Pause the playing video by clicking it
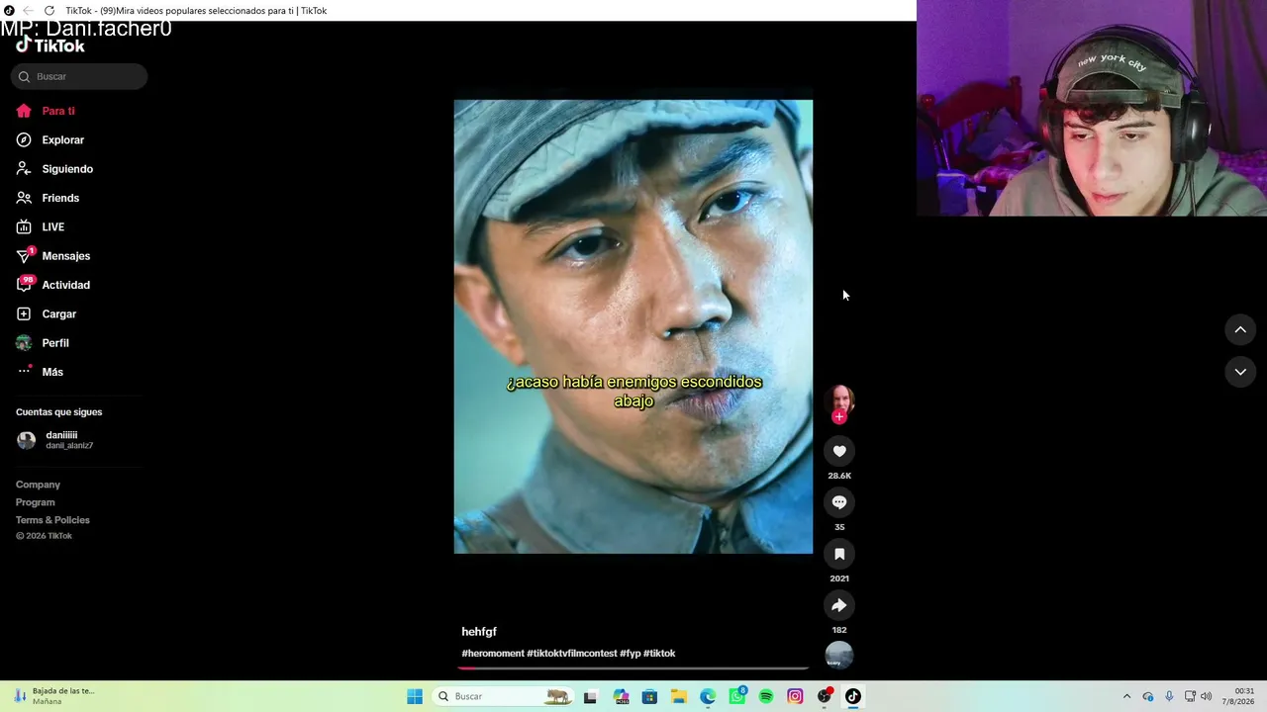The width and height of the screenshot is (1267, 712). click(633, 326)
